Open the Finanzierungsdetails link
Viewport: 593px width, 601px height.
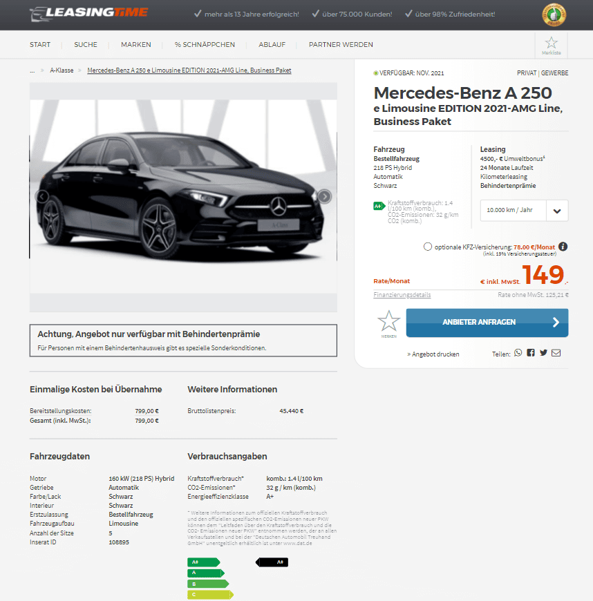402,294
